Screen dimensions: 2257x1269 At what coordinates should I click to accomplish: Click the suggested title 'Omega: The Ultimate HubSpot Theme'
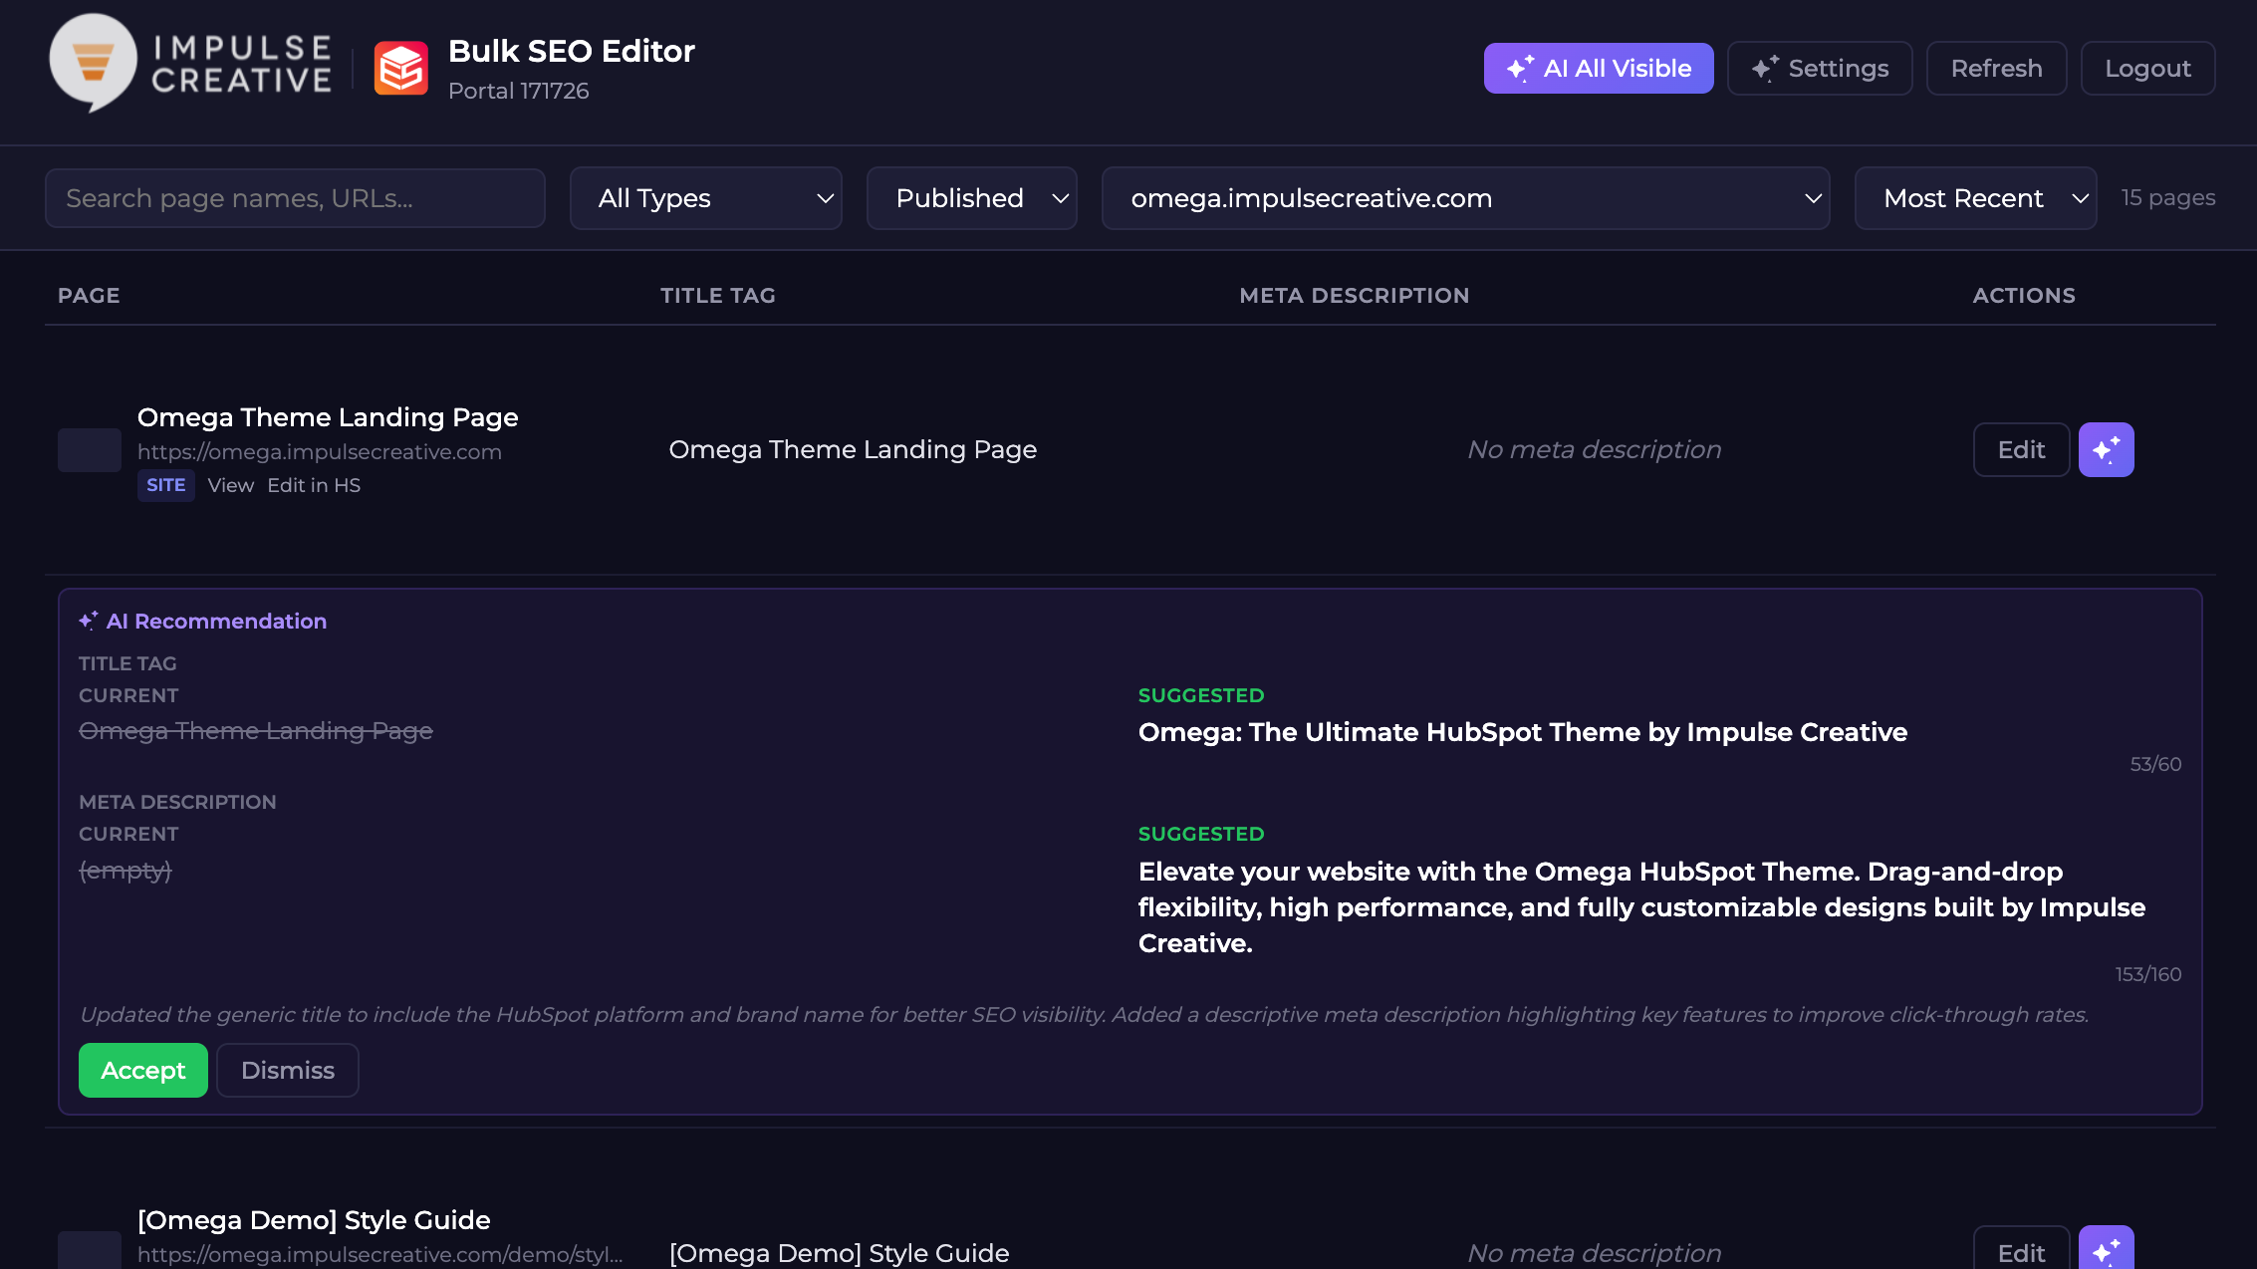(x=1523, y=732)
